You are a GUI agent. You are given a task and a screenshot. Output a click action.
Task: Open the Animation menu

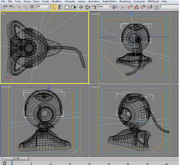pyautogui.click(x=94, y=1)
